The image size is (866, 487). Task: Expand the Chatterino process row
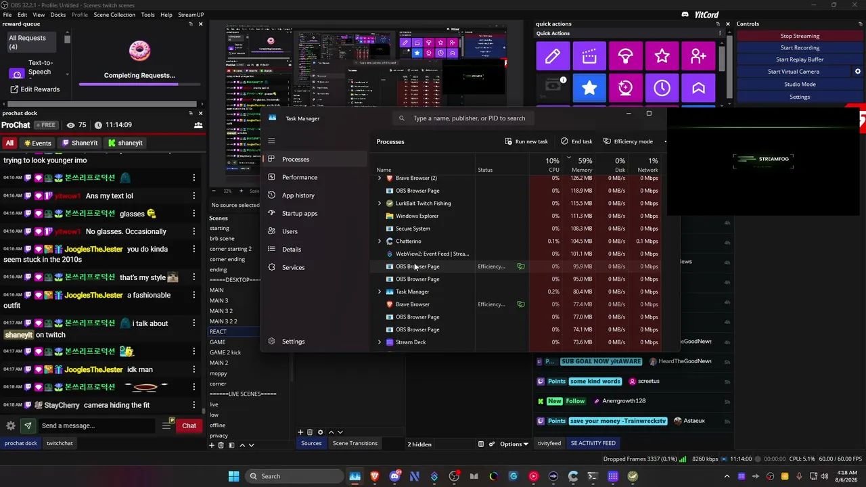coord(380,241)
